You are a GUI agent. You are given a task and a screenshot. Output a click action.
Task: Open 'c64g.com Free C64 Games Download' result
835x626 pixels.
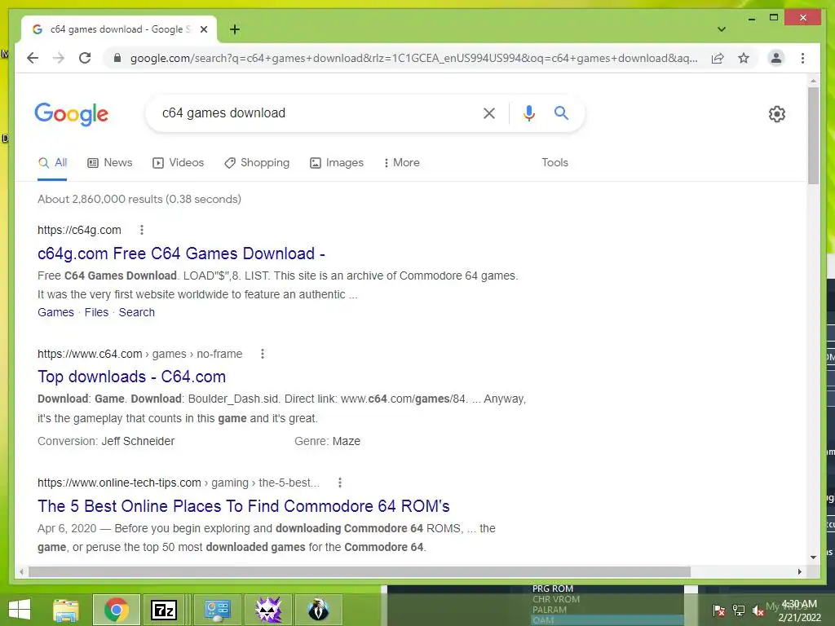click(x=181, y=253)
